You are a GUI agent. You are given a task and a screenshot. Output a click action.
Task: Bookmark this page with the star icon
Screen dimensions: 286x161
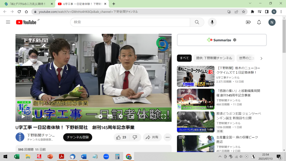(x=243, y=12)
